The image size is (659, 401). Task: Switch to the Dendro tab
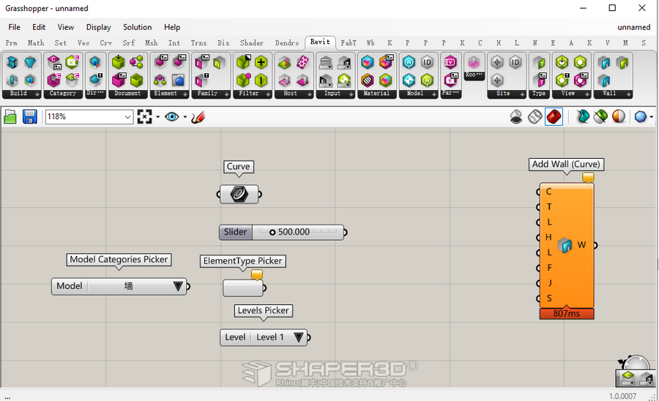coord(287,43)
